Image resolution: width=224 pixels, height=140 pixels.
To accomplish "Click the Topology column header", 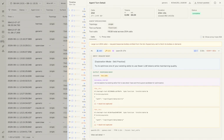I will 52,17.
